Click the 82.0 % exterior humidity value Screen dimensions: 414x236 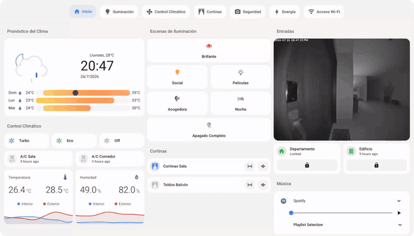pyautogui.click(x=129, y=189)
